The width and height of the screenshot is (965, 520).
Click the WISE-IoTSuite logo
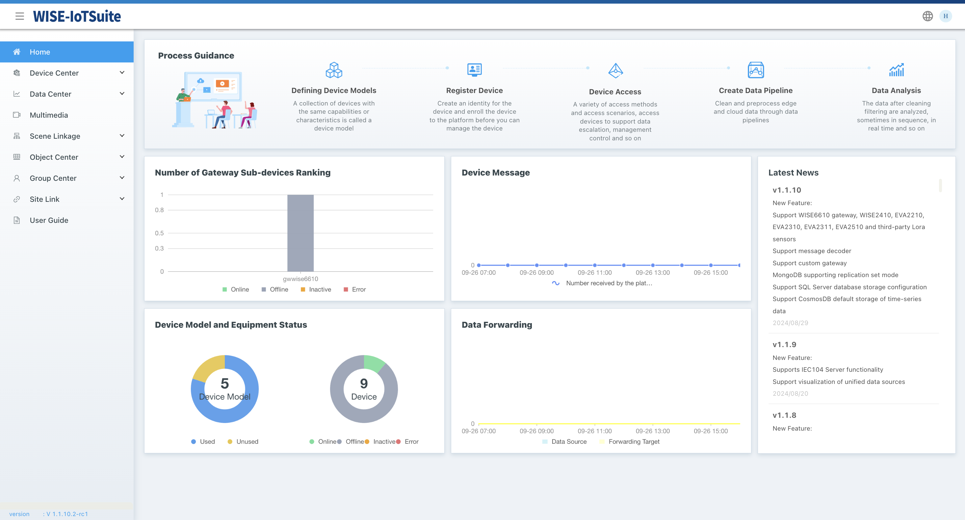77,16
